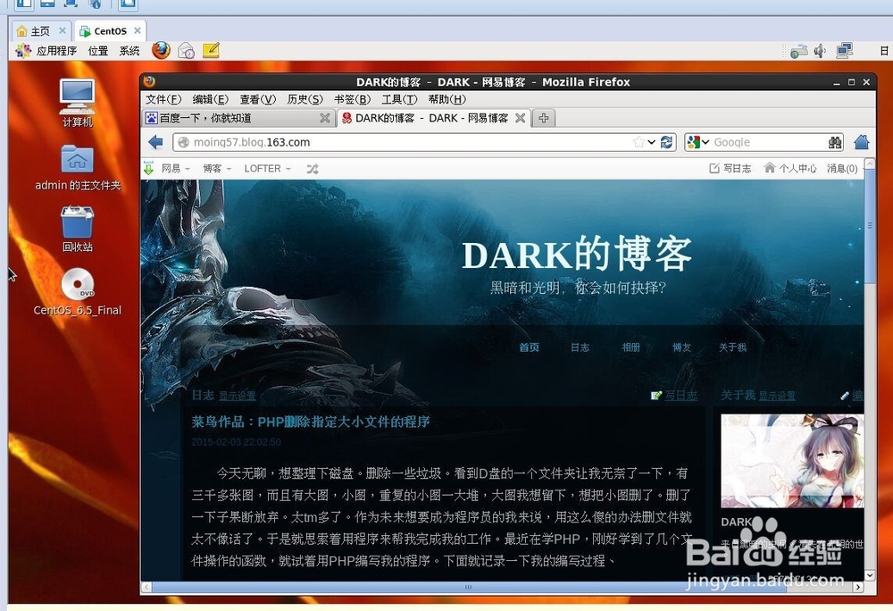Image resolution: width=893 pixels, height=611 pixels.
Task: Click the 首页 navigation link
Action: pyautogui.click(x=528, y=347)
